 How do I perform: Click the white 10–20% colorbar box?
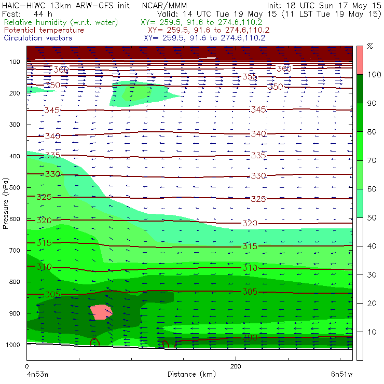(360, 318)
